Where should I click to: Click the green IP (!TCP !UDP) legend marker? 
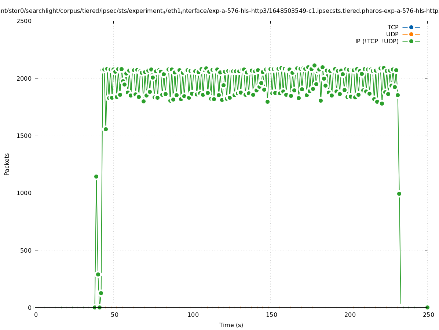(411, 41)
